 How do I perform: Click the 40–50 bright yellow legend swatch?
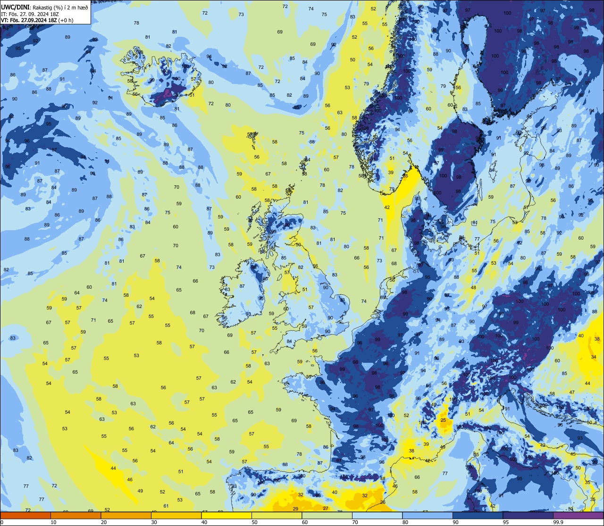coord(226,516)
